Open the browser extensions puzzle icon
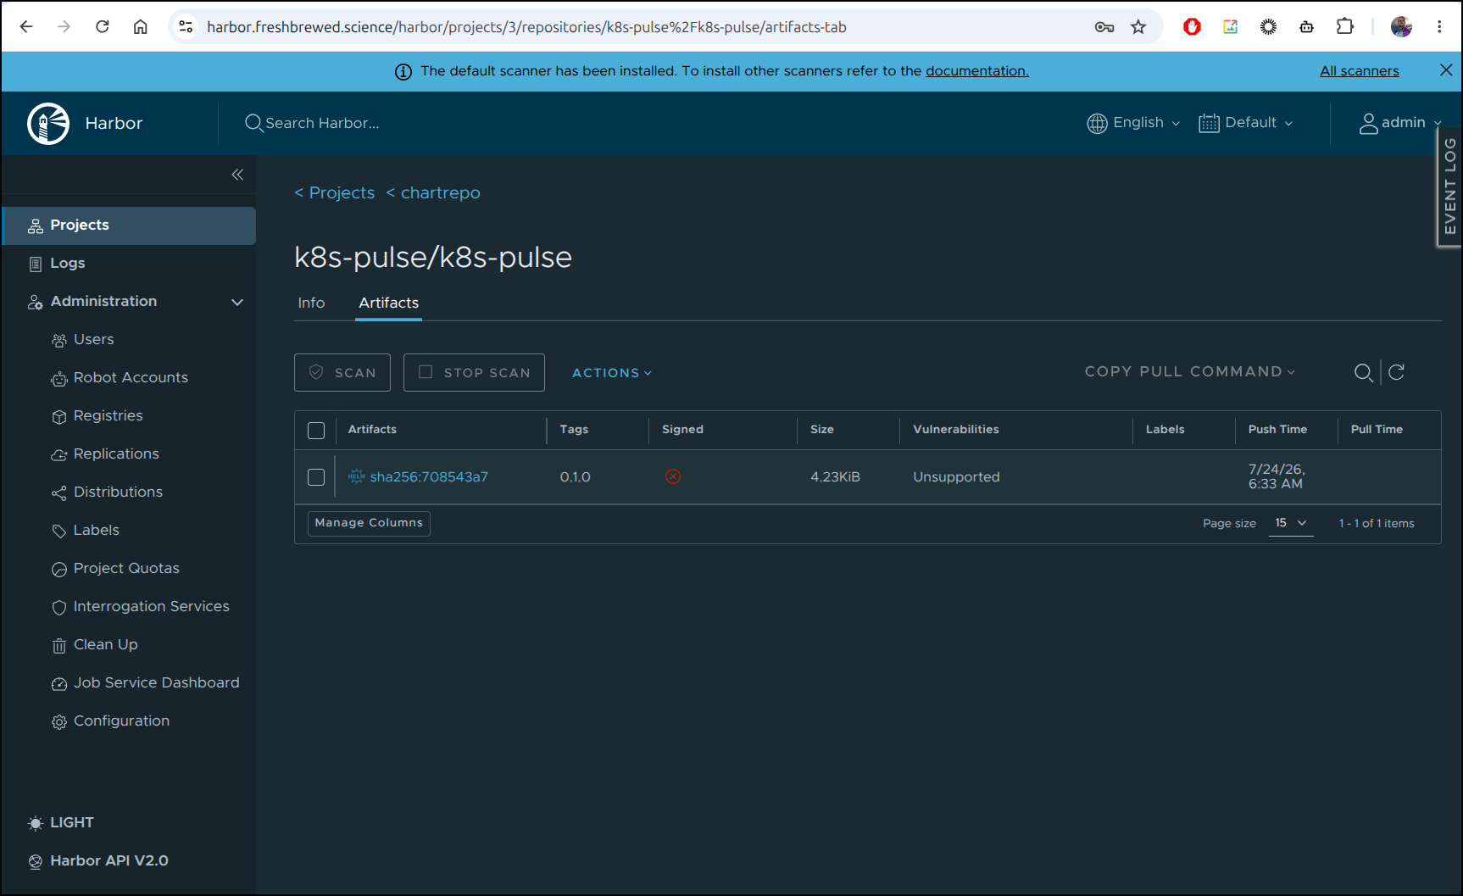The width and height of the screenshot is (1463, 896). pyautogui.click(x=1345, y=27)
